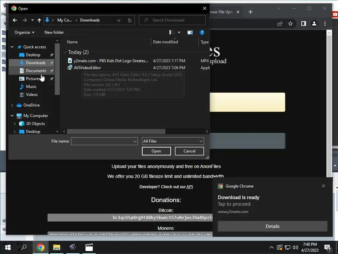Open the All Files type dropdown
This screenshot has width=338, height=254.
pos(173,141)
